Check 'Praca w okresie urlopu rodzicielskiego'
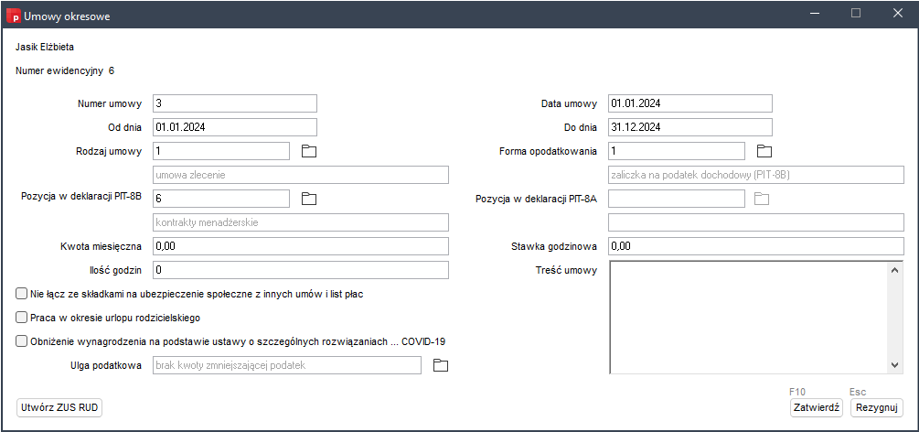The width and height of the screenshot is (919, 432). point(22,318)
